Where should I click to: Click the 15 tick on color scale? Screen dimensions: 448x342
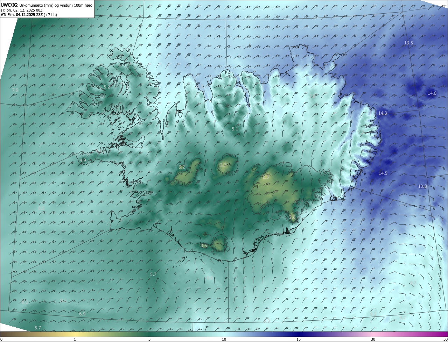[299, 339]
